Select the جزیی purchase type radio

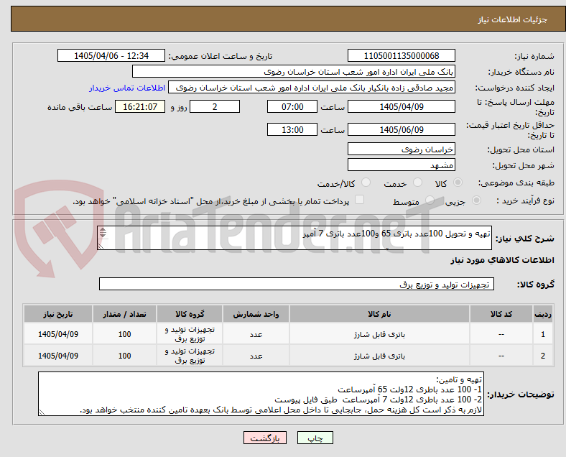476,200
